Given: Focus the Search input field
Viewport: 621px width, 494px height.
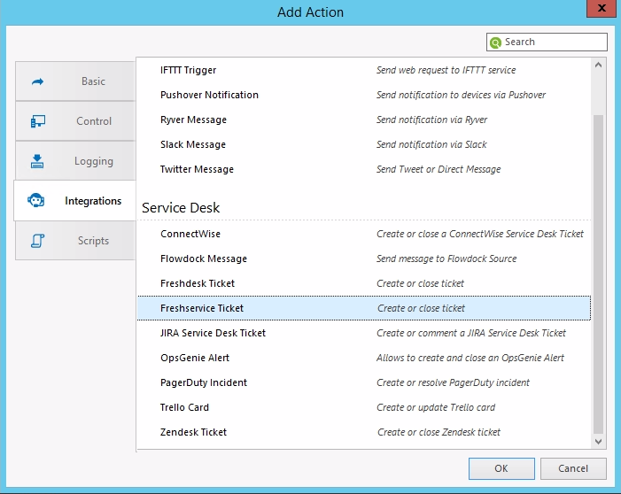Looking at the screenshot, I should click(x=547, y=42).
